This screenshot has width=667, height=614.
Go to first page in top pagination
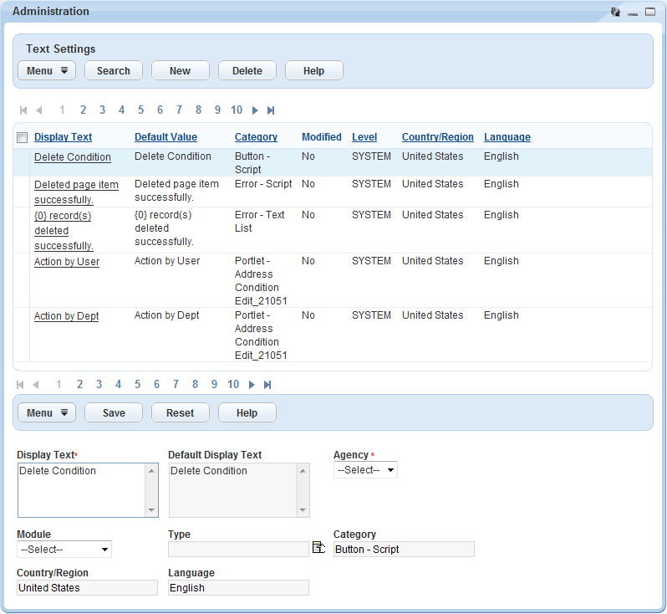[x=23, y=110]
